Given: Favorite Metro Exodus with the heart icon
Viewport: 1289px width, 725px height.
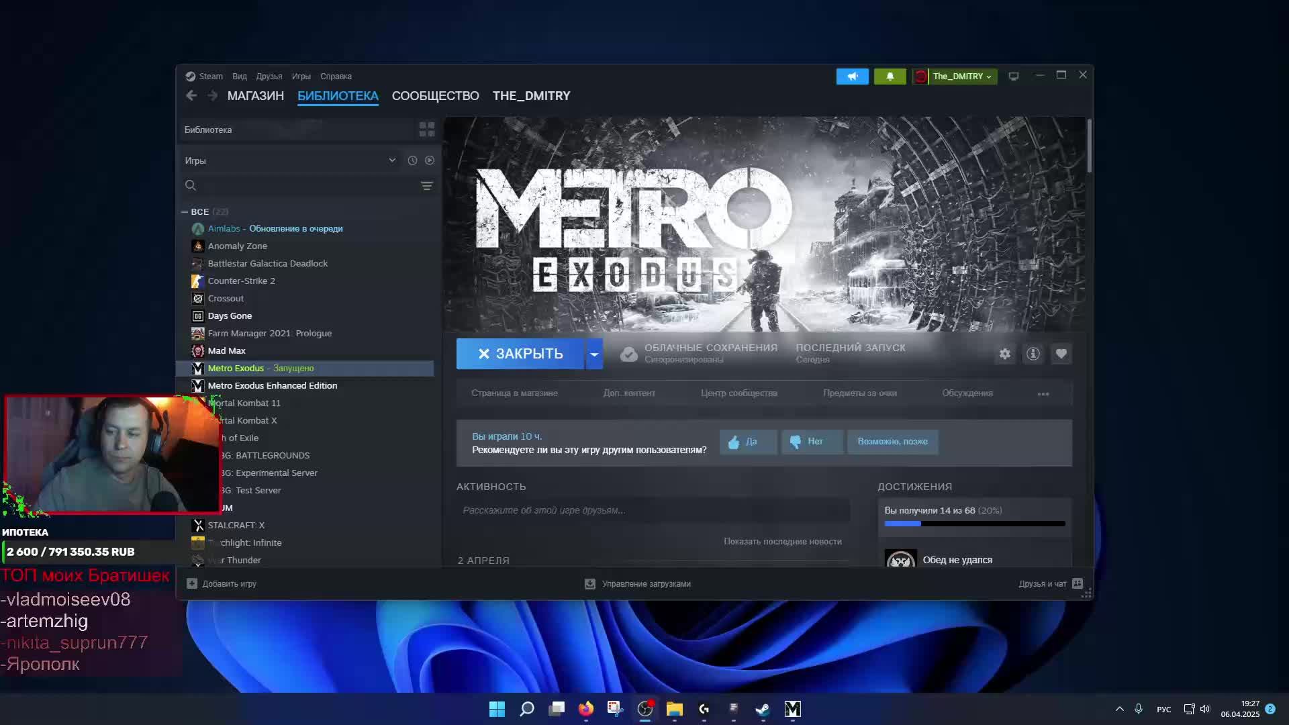Looking at the screenshot, I should click(1061, 354).
